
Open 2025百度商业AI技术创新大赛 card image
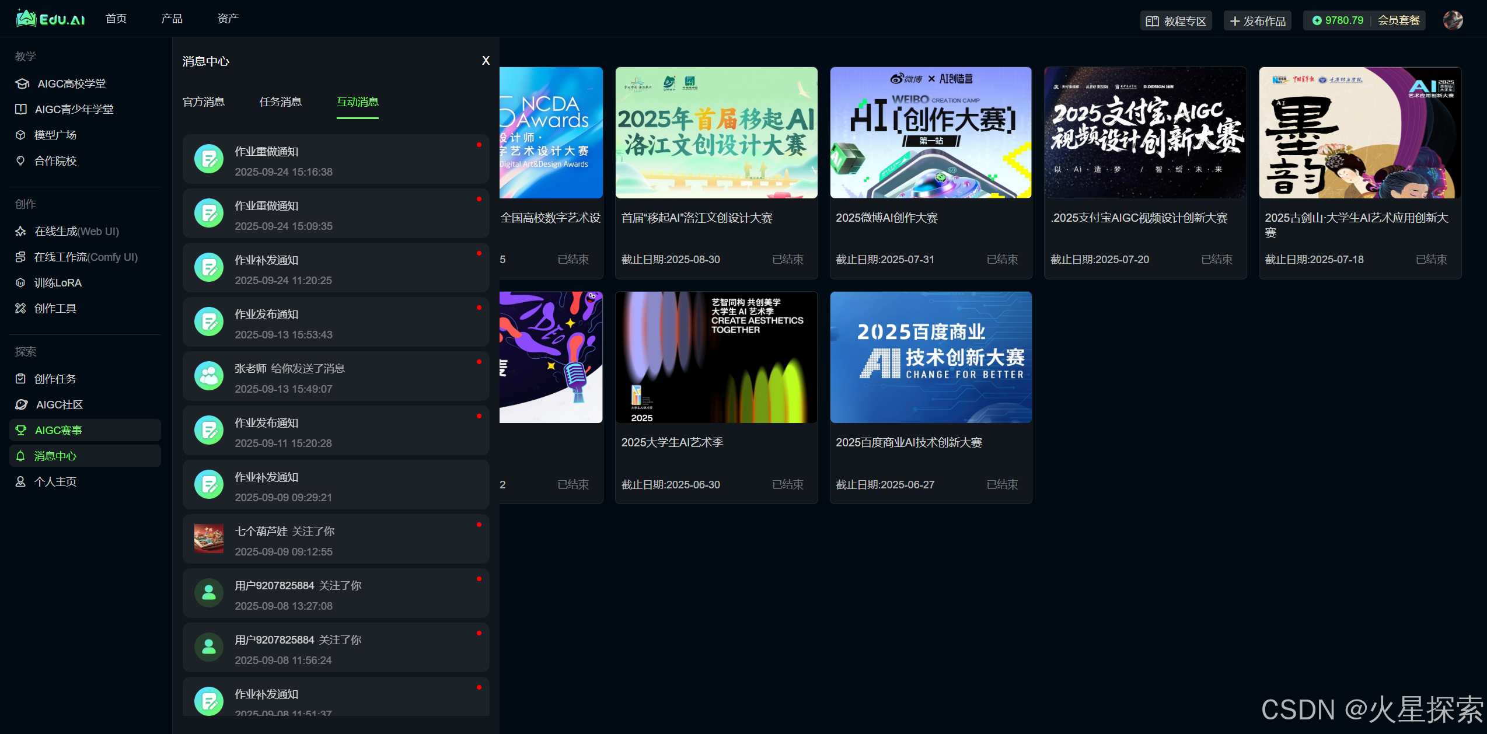(x=930, y=357)
